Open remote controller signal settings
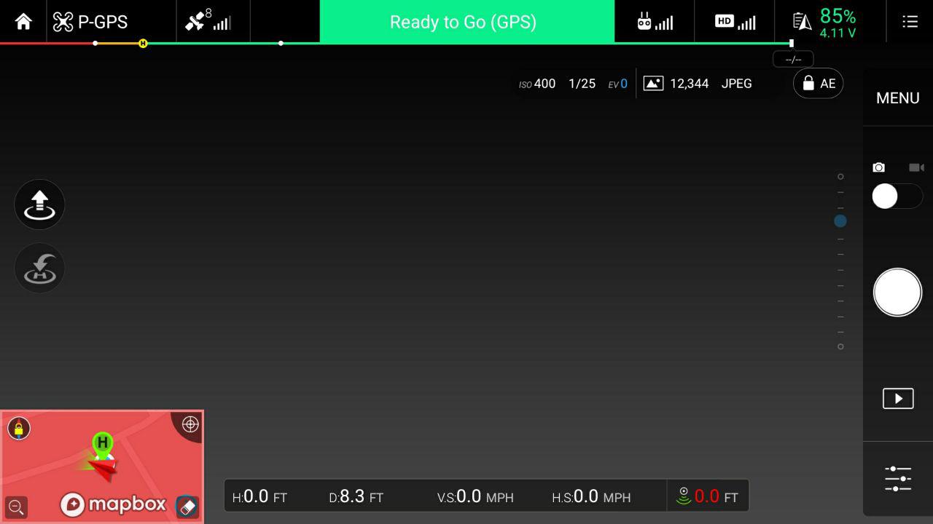This screenshot has height=524, width=933. [x=655, y=22]
